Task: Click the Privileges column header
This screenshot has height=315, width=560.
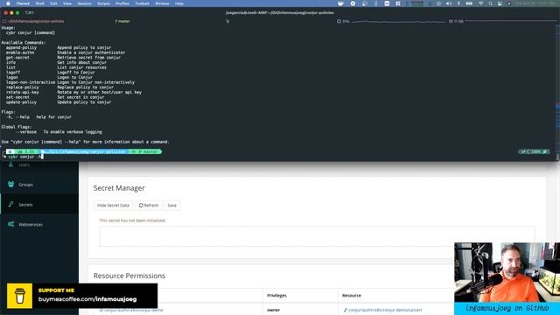Action: pos(276,296)
